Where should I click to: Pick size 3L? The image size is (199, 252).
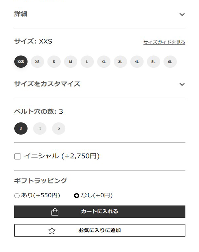(120, 62)
